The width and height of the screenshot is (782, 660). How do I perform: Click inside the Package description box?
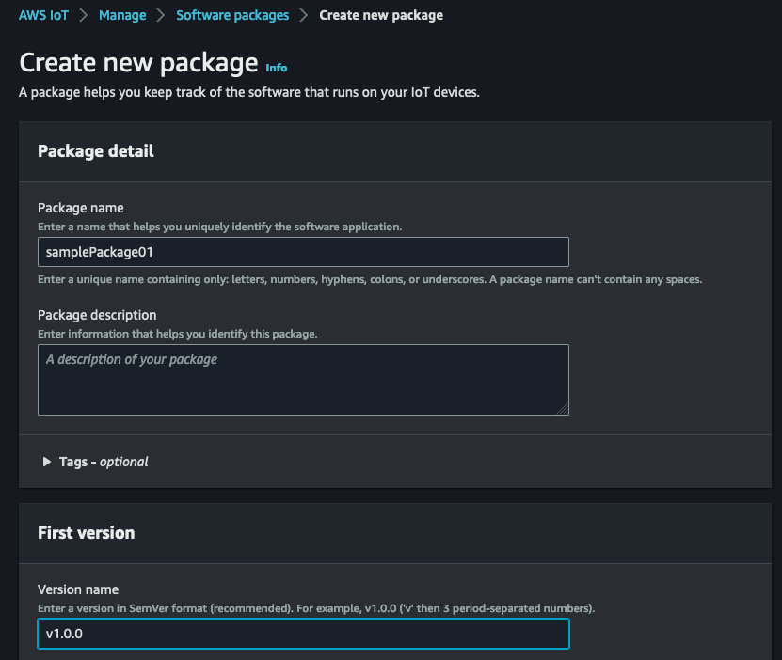point(301,379)
